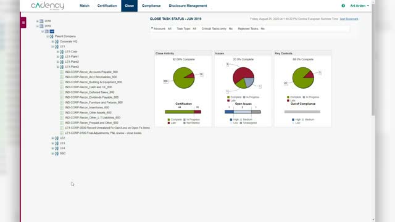Expand the Corporate HQ node
The height and width of the screenshot is (222, 395).
point(52,41)
